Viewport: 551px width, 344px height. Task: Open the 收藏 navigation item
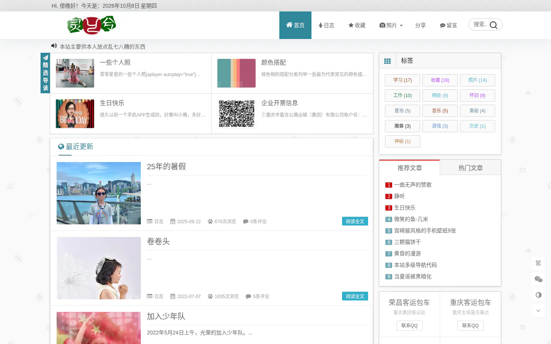[x=357, y=25]
